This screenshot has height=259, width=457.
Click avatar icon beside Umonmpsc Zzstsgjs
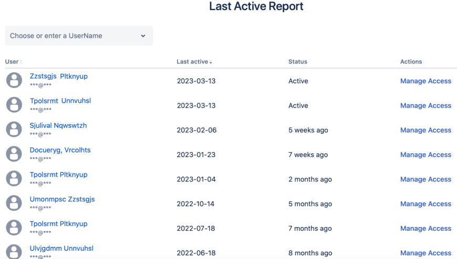click(x=14, y=203)
